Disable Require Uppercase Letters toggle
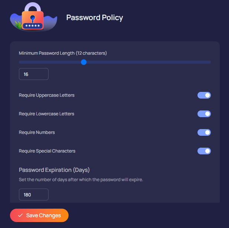 [204, 95]
